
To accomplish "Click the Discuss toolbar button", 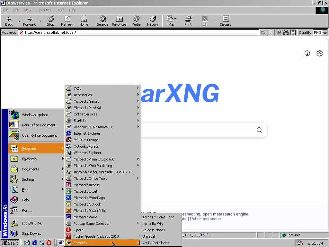I will tap(225, 21).
